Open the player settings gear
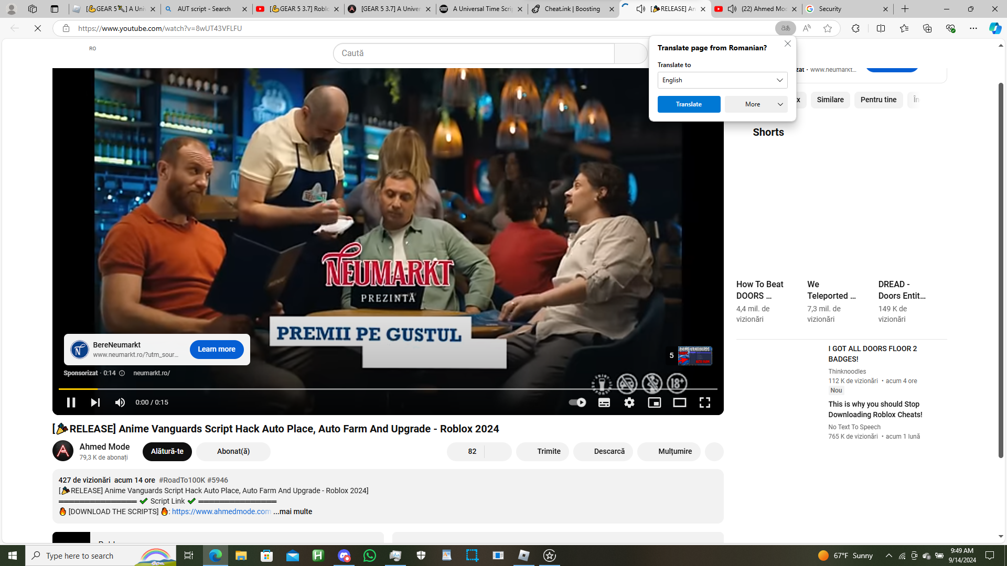The width and height of the screenshot is (1007, 566). pos(629,402)
